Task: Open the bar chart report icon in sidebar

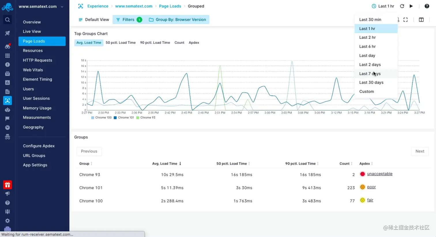Action: 7,83
